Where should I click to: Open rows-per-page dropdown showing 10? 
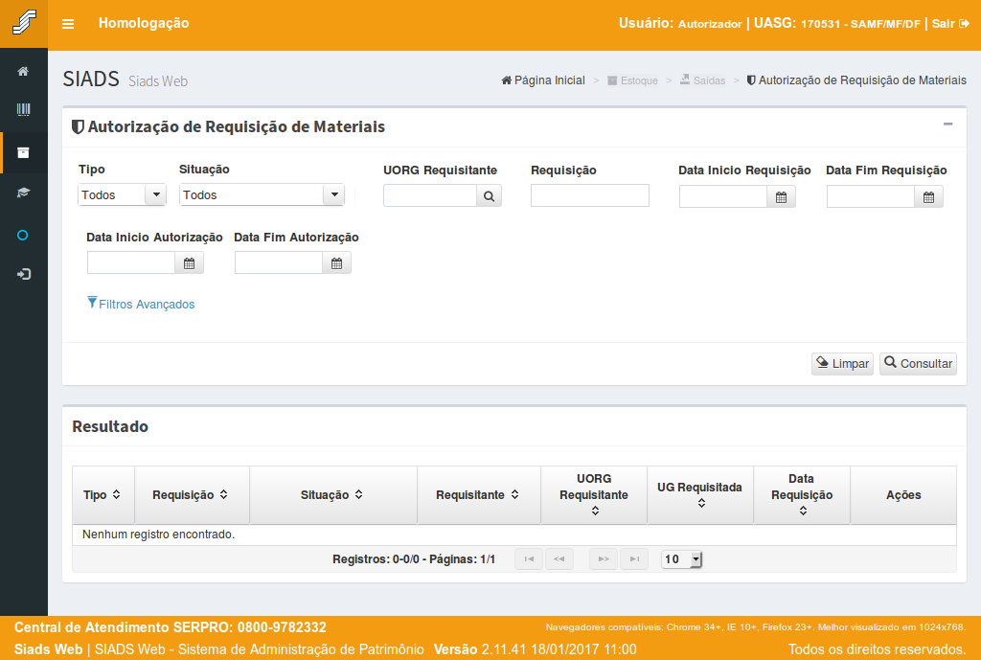pyautogui.click(x=682, y=559)
